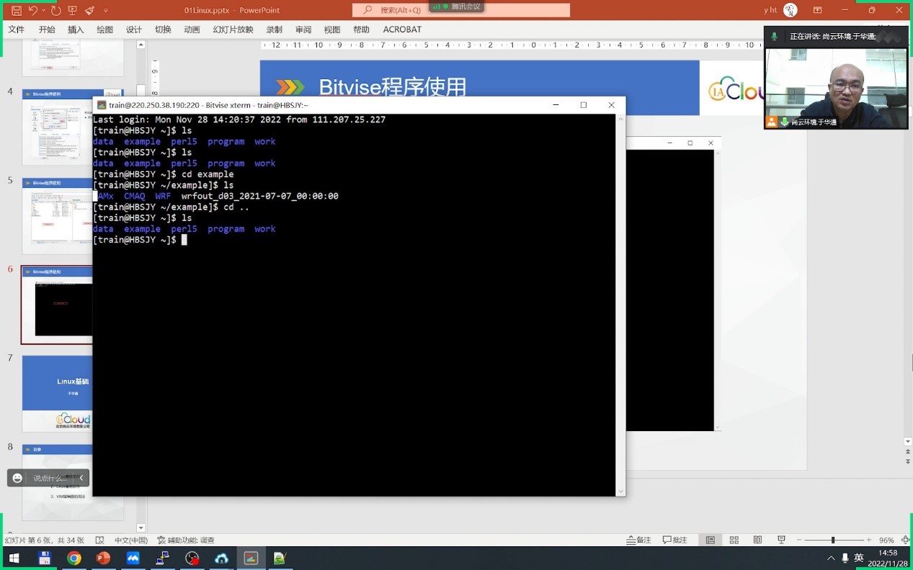This screenshot has width=913, height=570.
Task: Open the Windows Start menu
Action: point(14,558)
